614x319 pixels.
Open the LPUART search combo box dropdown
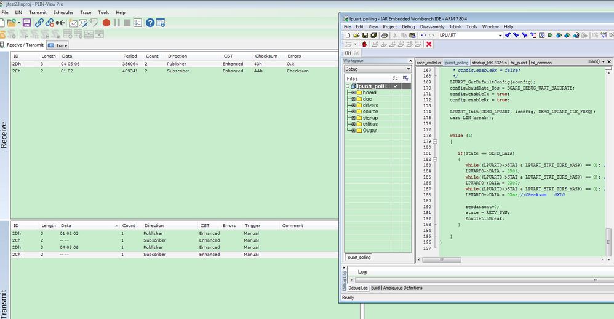coord(500,35)
